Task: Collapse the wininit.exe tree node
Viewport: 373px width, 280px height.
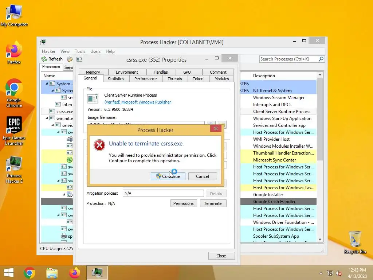Action: (x=47, y=118)
